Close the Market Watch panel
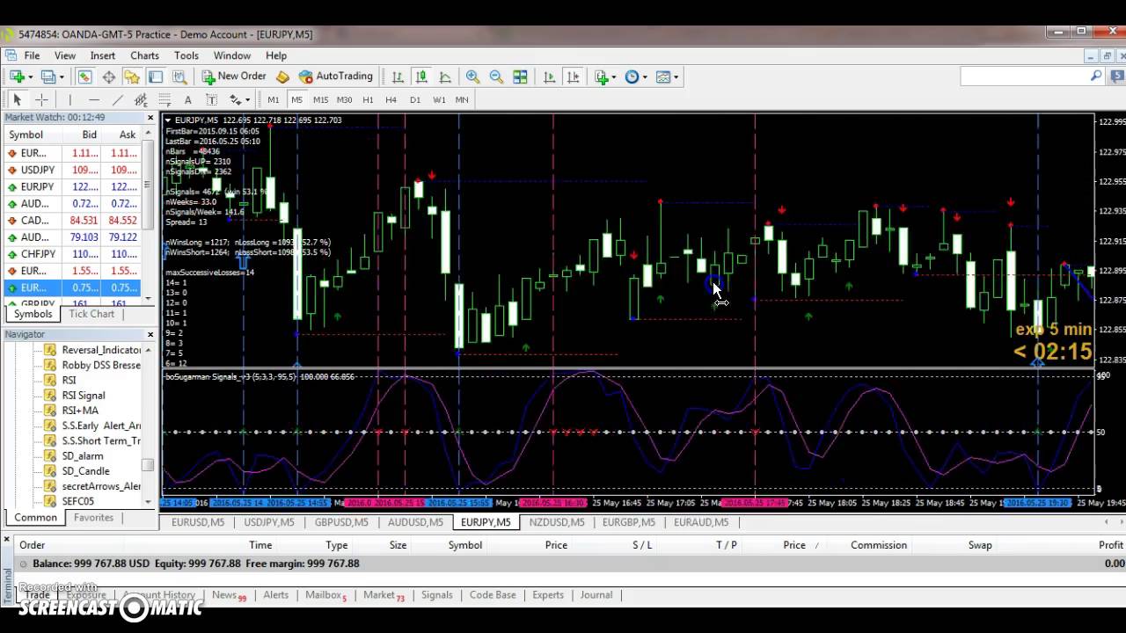1126x633 pixels. (x=150, y=117)
